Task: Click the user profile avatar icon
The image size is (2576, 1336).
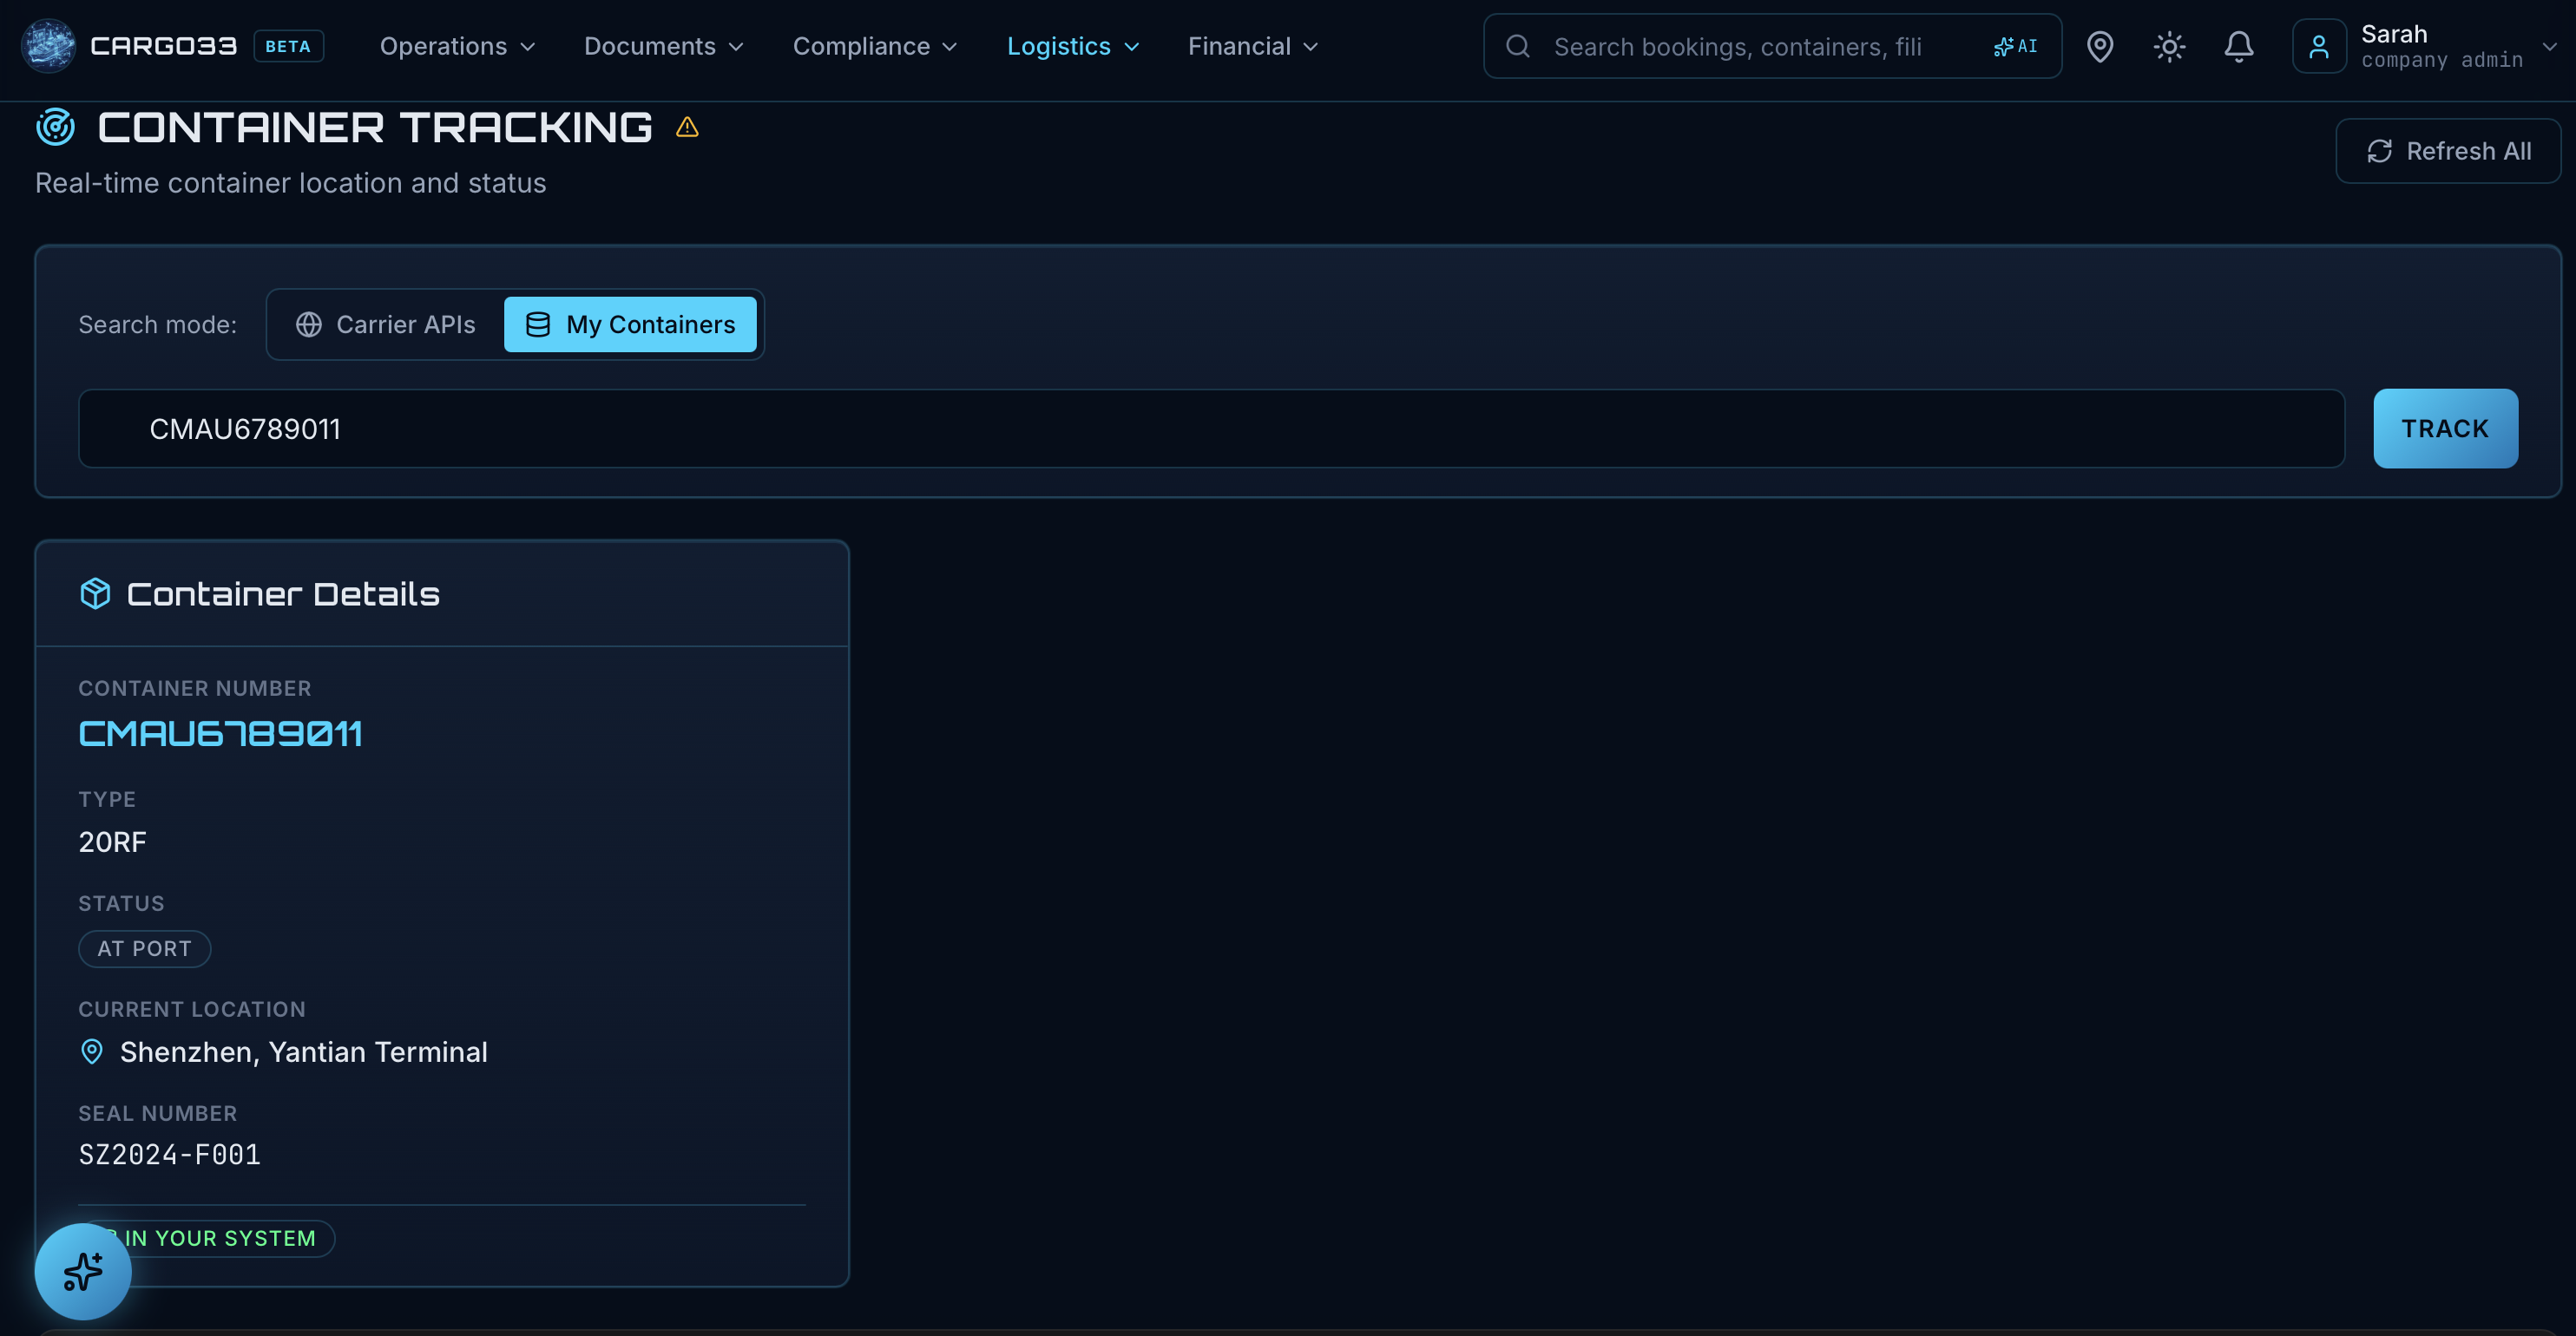Action: pos(2318,46)
